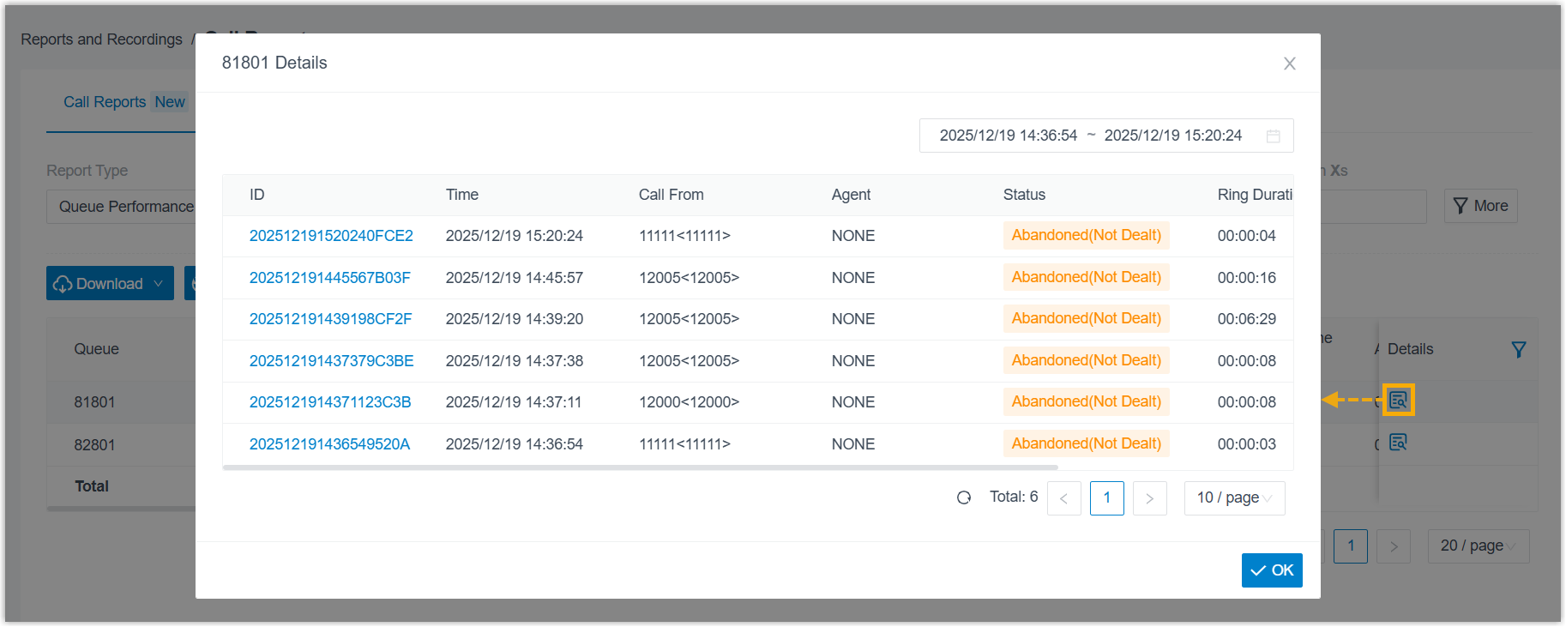The width and height of the screenshot is (1566, 627).
Task: Select page 1 in background report pagination
Action: click(1351, 546)
